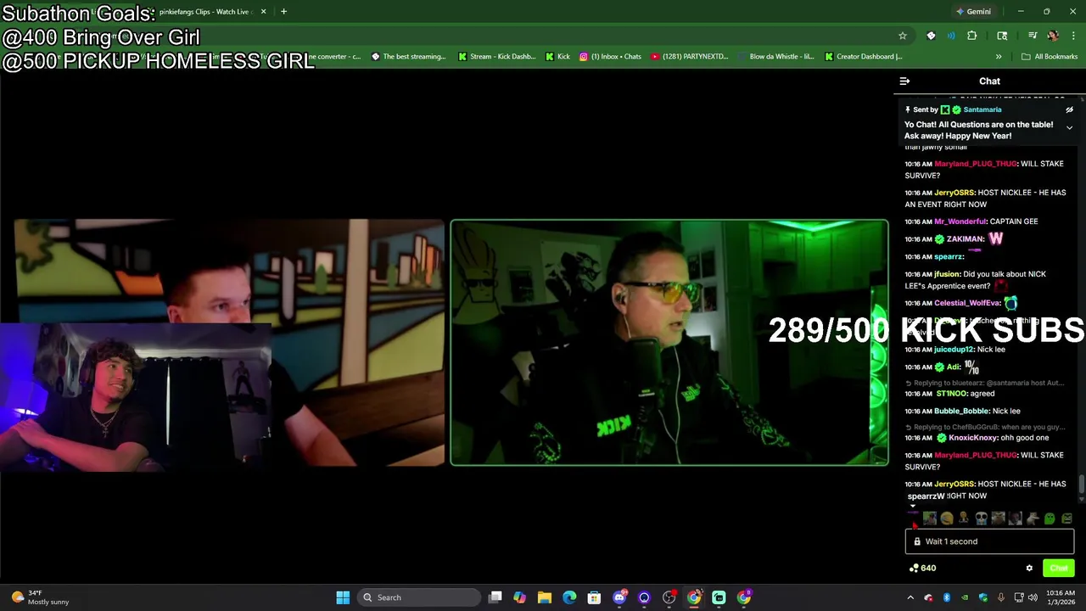Click the dice-shaped extension icon
1086x611 pixels.
(x=931, y=36)
